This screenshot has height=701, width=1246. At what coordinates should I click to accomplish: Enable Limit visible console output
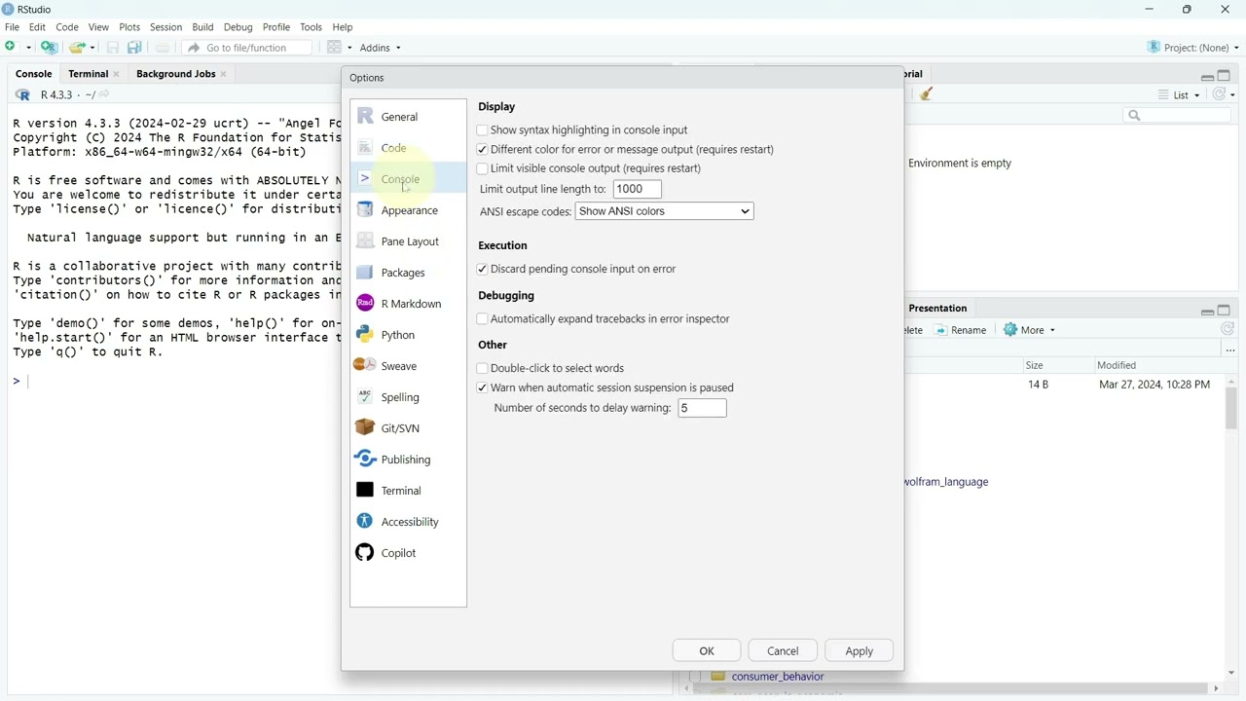pyautogui.click(x=482, y=169)
